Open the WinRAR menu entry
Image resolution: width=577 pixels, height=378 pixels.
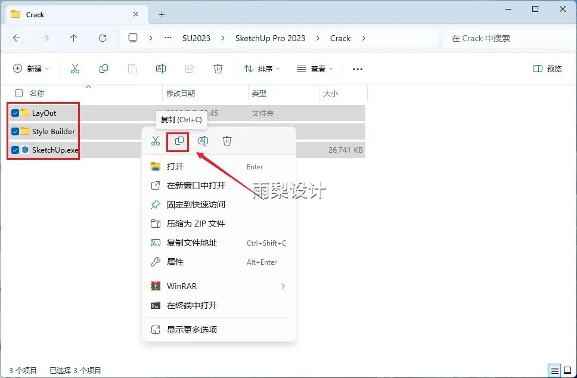pyautogui.click(x=219, y=286)
